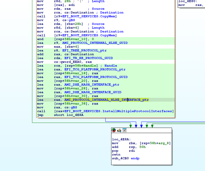The image size is (205, 171).
Task: Open node color picker on loc_4E8A block
Action: 114,130
